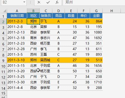This screenshot has height=98, width=125.
Task: Select column F header
Action: pos(84,11)
